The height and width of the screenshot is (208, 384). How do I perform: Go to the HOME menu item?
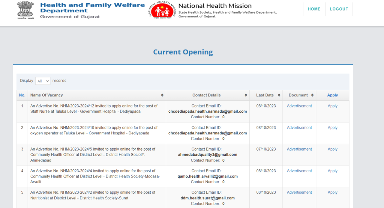[x=314, y=9]
